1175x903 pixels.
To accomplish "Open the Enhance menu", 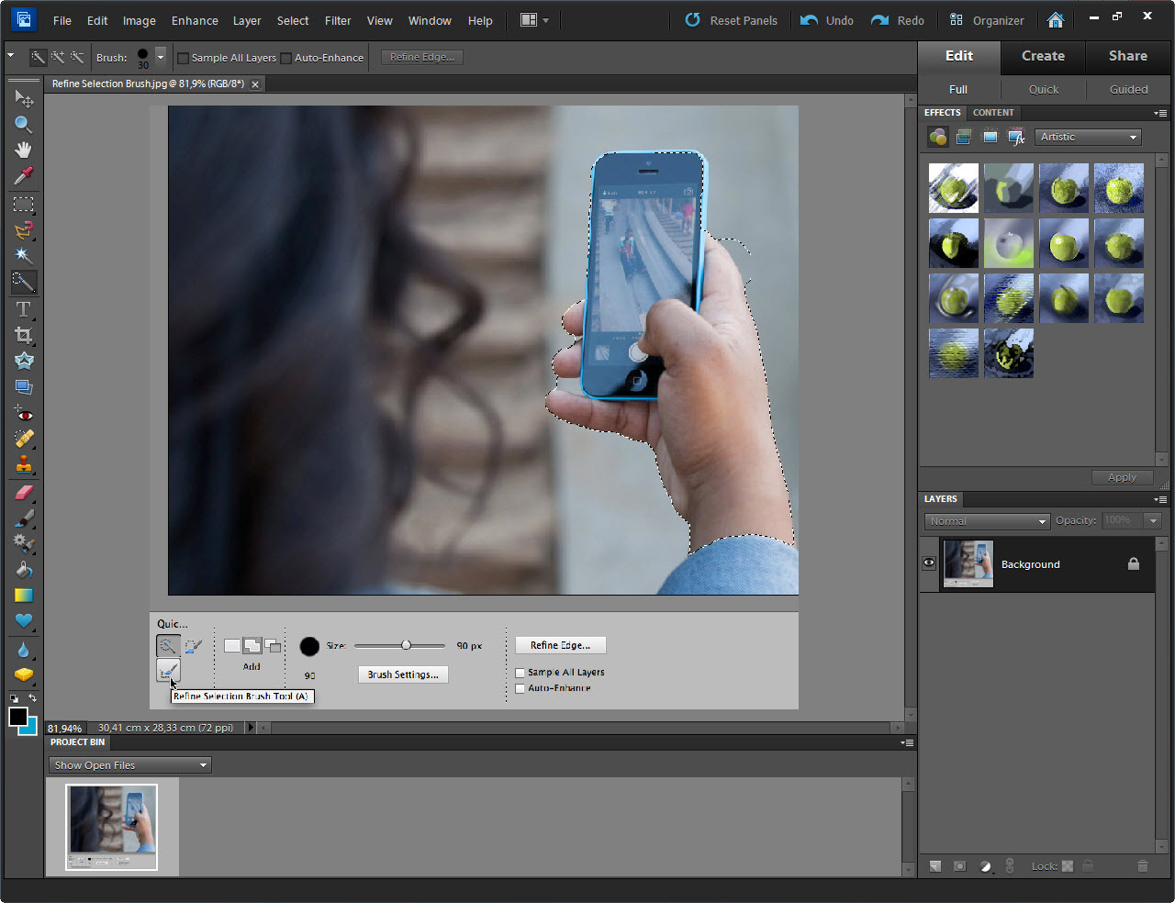I will tap(195, 20).
